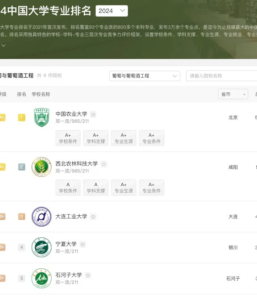Image resolution: width=257 pixels, height=296 pixels.
Task: Click 中国农业大学 A+ 专业条件 badge
Action: point(151,138)
